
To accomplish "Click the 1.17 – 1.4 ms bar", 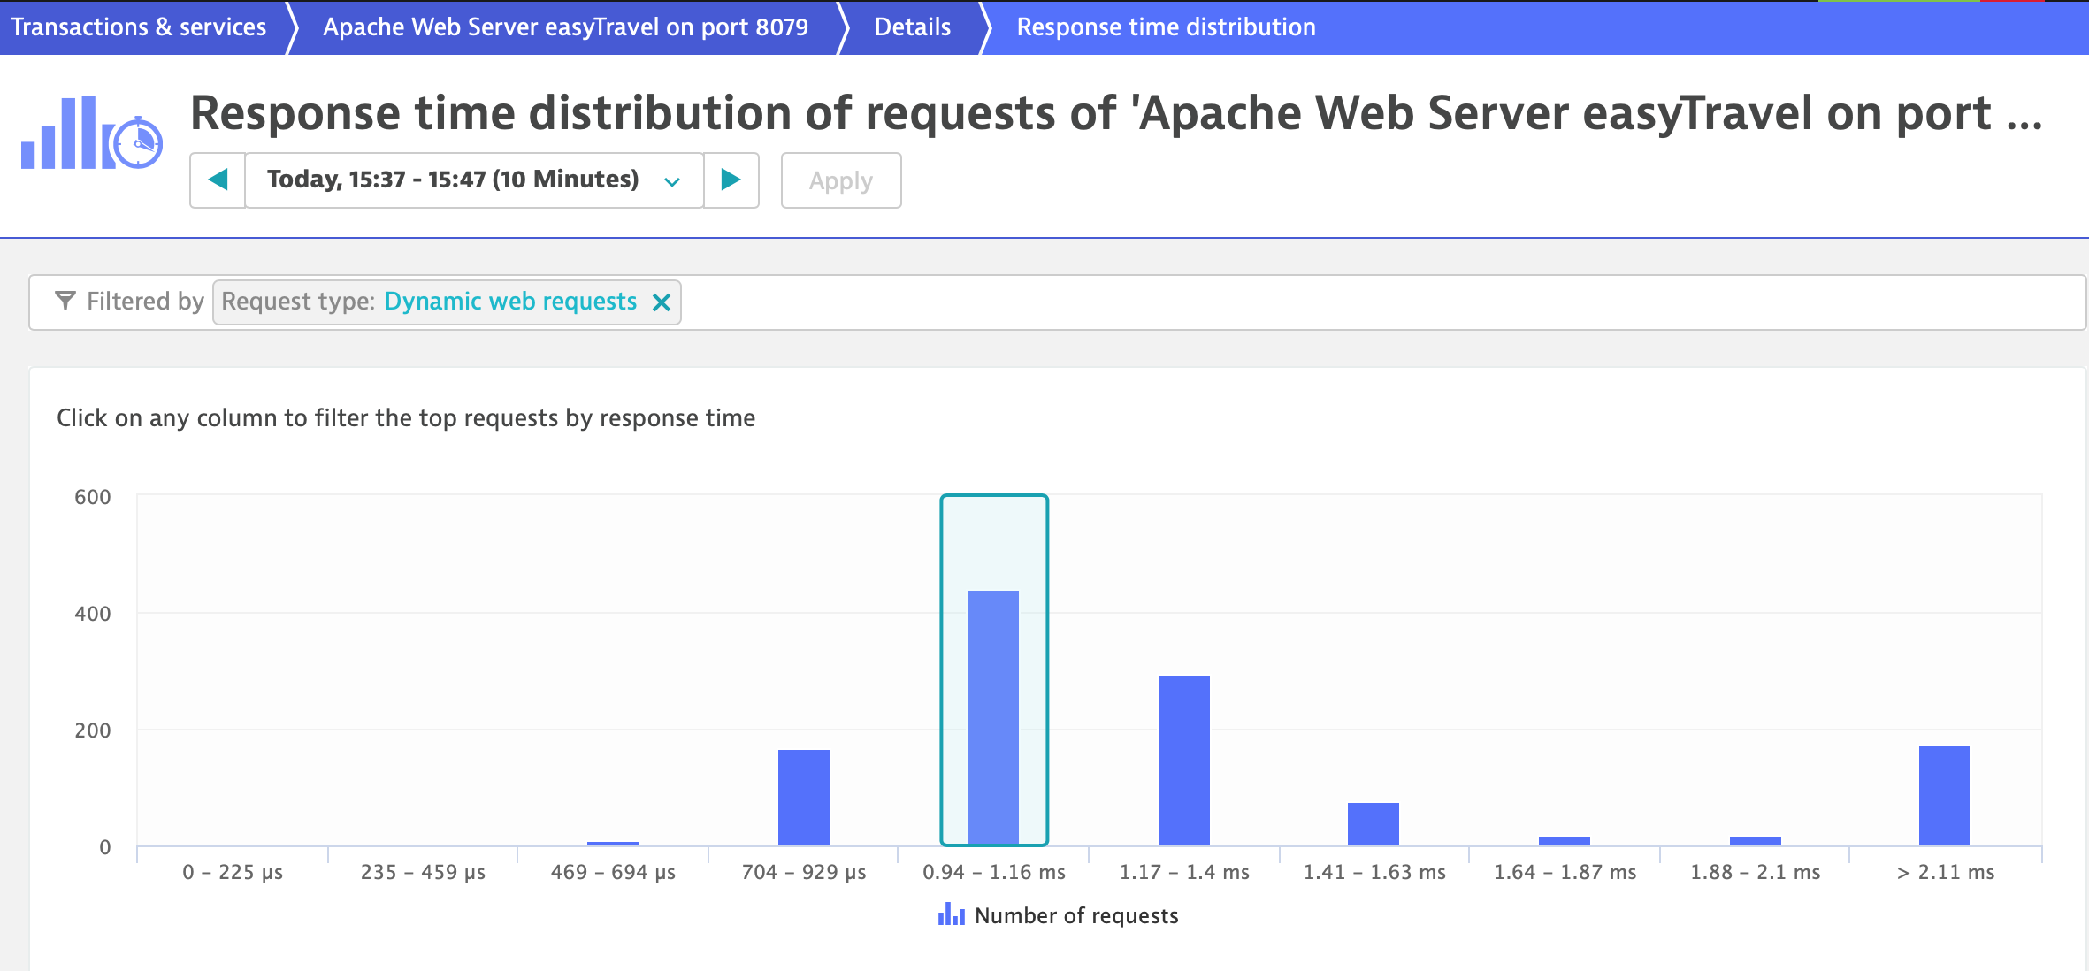I will click(x=1183, y=761).
